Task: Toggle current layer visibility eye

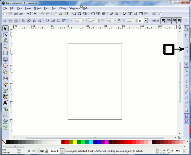Action: [x=42, y=151]
